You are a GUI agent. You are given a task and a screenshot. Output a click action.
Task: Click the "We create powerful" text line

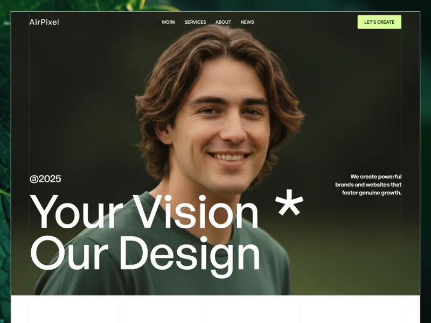pos(376,177)
